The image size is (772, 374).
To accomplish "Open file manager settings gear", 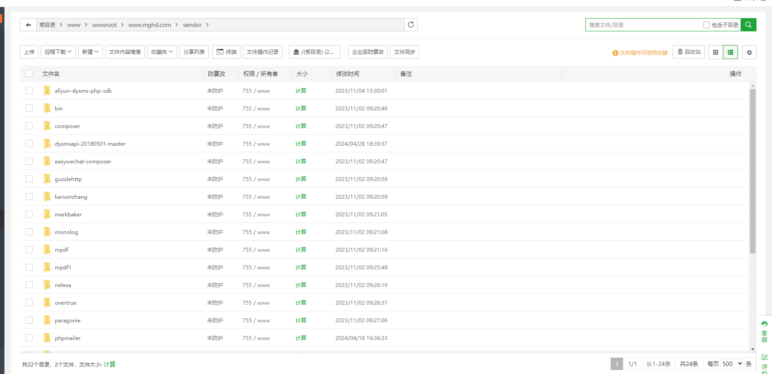I will click(x=749, y=52).
